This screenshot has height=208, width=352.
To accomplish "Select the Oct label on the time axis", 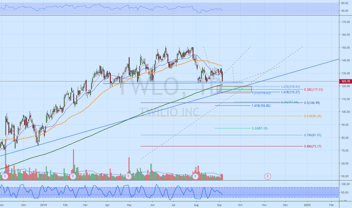I will tap(240, 205).
